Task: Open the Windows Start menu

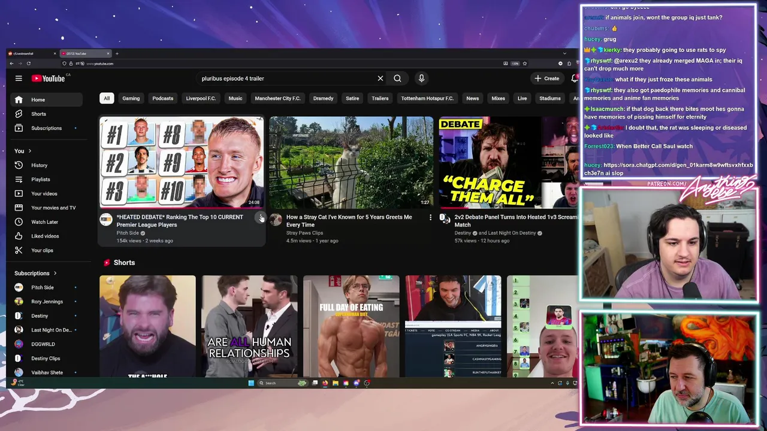Action: click(x=251, y=383)
